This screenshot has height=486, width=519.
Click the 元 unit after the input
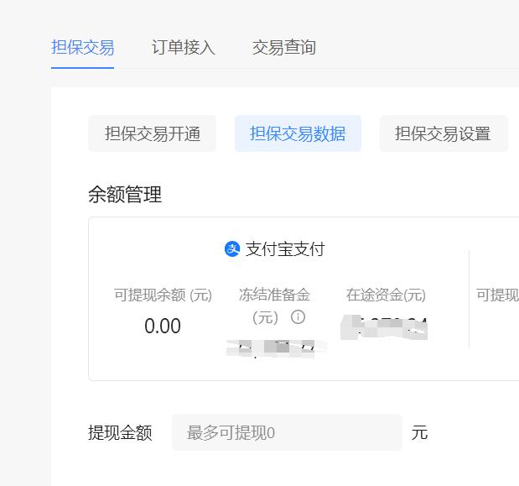click(x=419, y=432)
